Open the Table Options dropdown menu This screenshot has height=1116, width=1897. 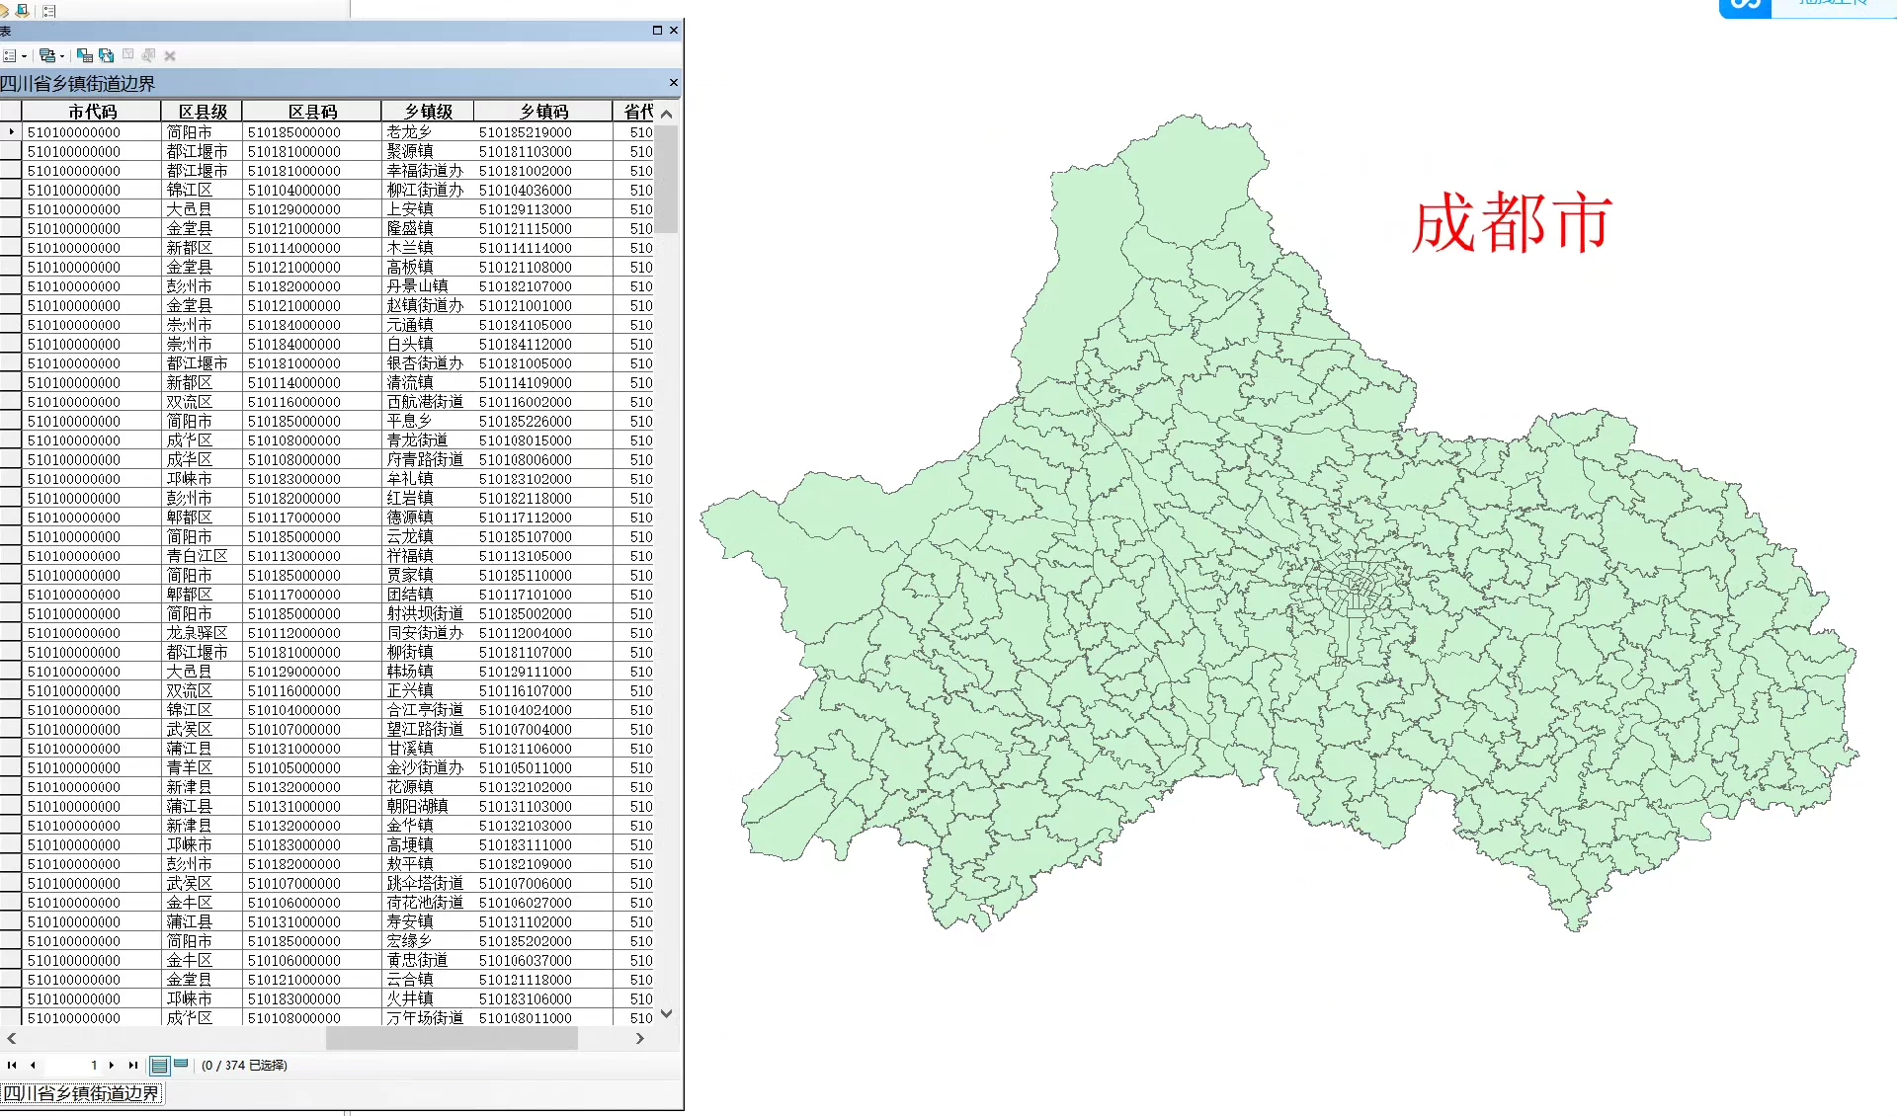coord(13,56)
